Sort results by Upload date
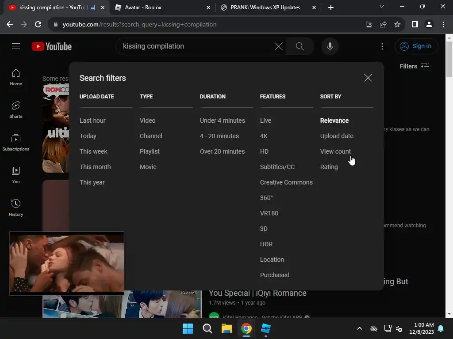 tap(337, 136)
